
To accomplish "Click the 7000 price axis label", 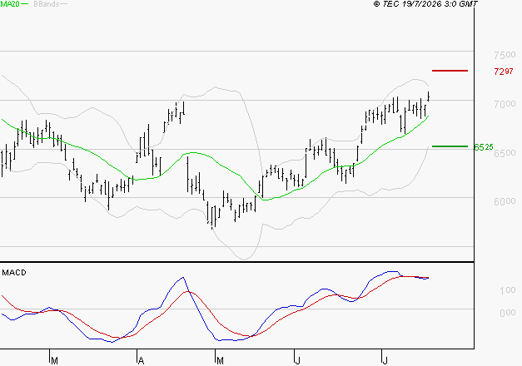I will click(505, 104).
